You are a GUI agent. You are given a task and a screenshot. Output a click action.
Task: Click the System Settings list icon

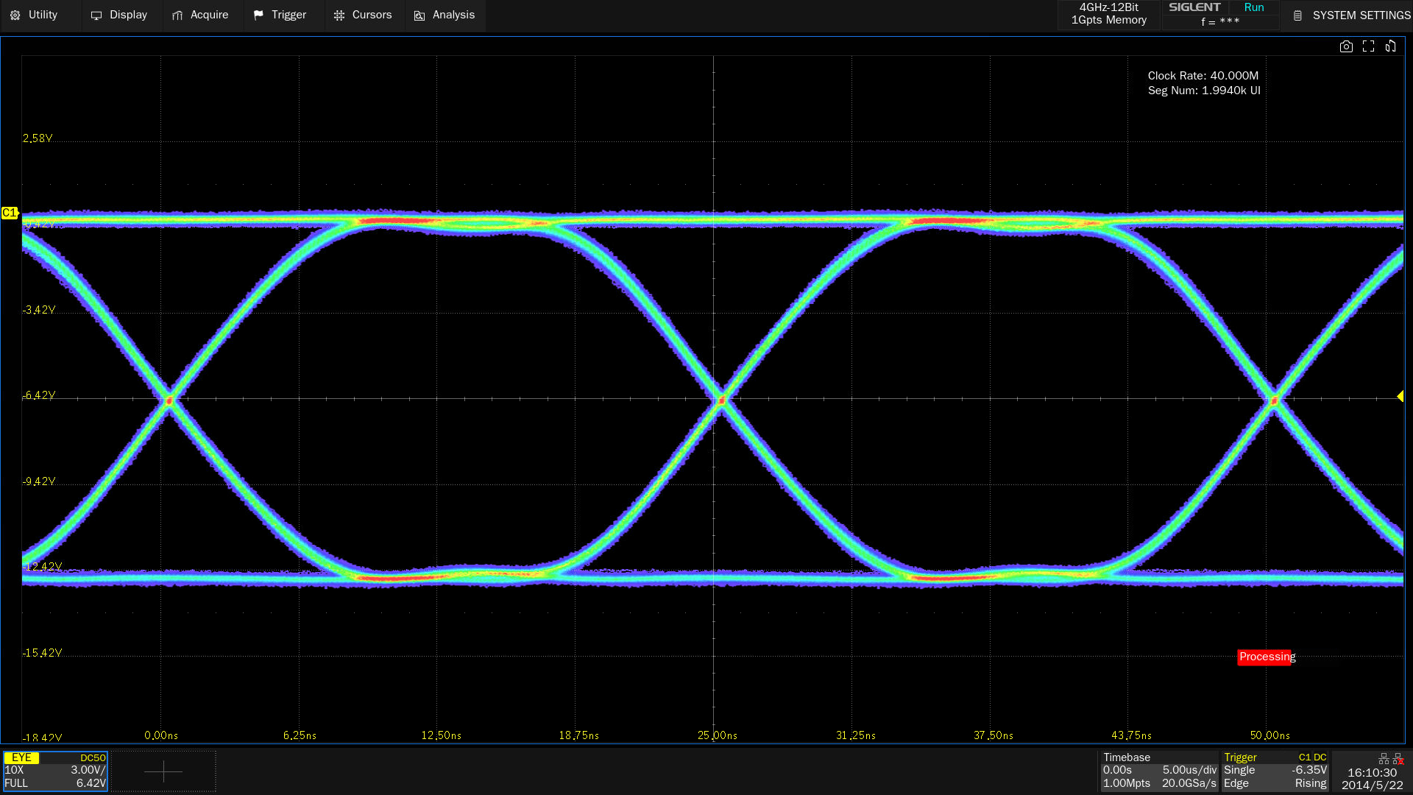[x=1298, y=15]
